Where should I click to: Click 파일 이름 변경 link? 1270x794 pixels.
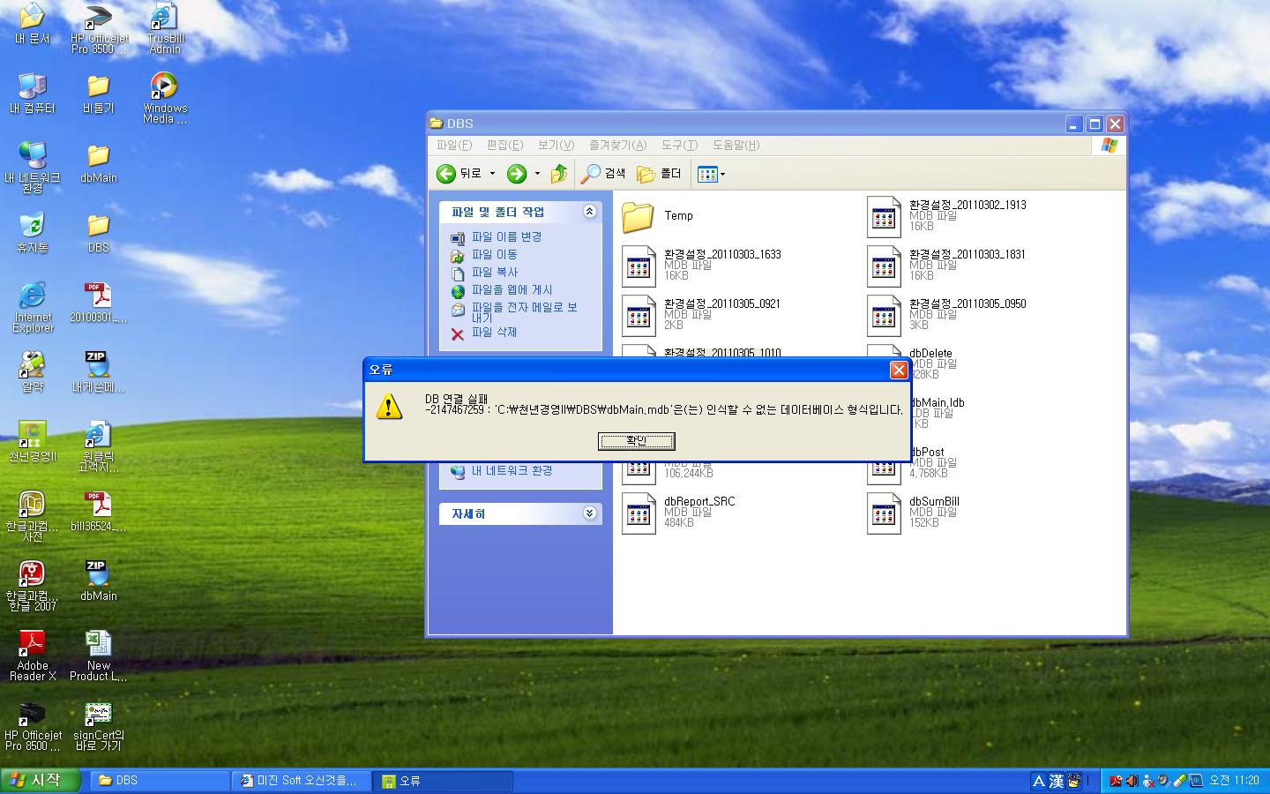(506, 237)
